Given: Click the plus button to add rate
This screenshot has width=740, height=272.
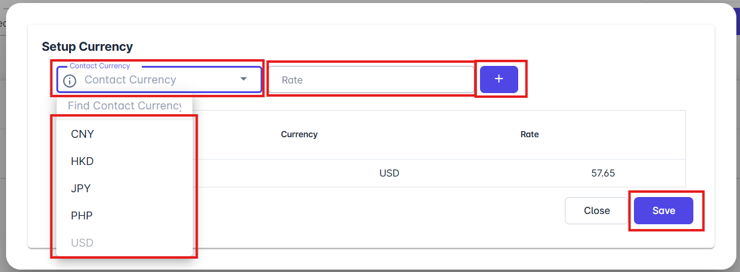Looking at the screenshot, I should pos(499,79).
